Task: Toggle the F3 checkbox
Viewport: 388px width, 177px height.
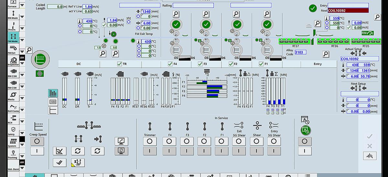Action: point(200,64)
